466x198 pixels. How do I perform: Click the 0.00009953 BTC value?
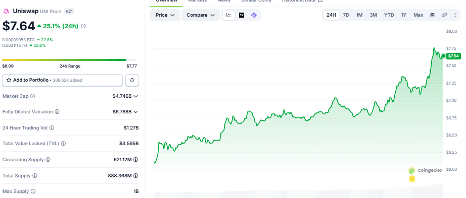click(18, 40)
